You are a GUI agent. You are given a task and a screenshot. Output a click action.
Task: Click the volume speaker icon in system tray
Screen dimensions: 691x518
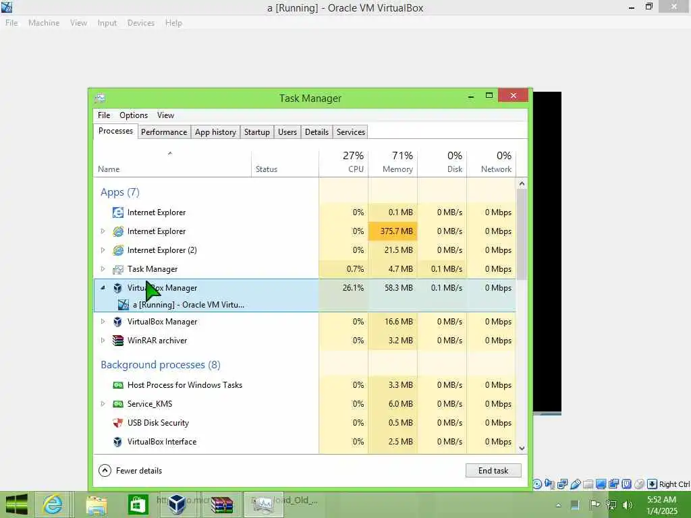pyautogui.click(x=627, y=505)
